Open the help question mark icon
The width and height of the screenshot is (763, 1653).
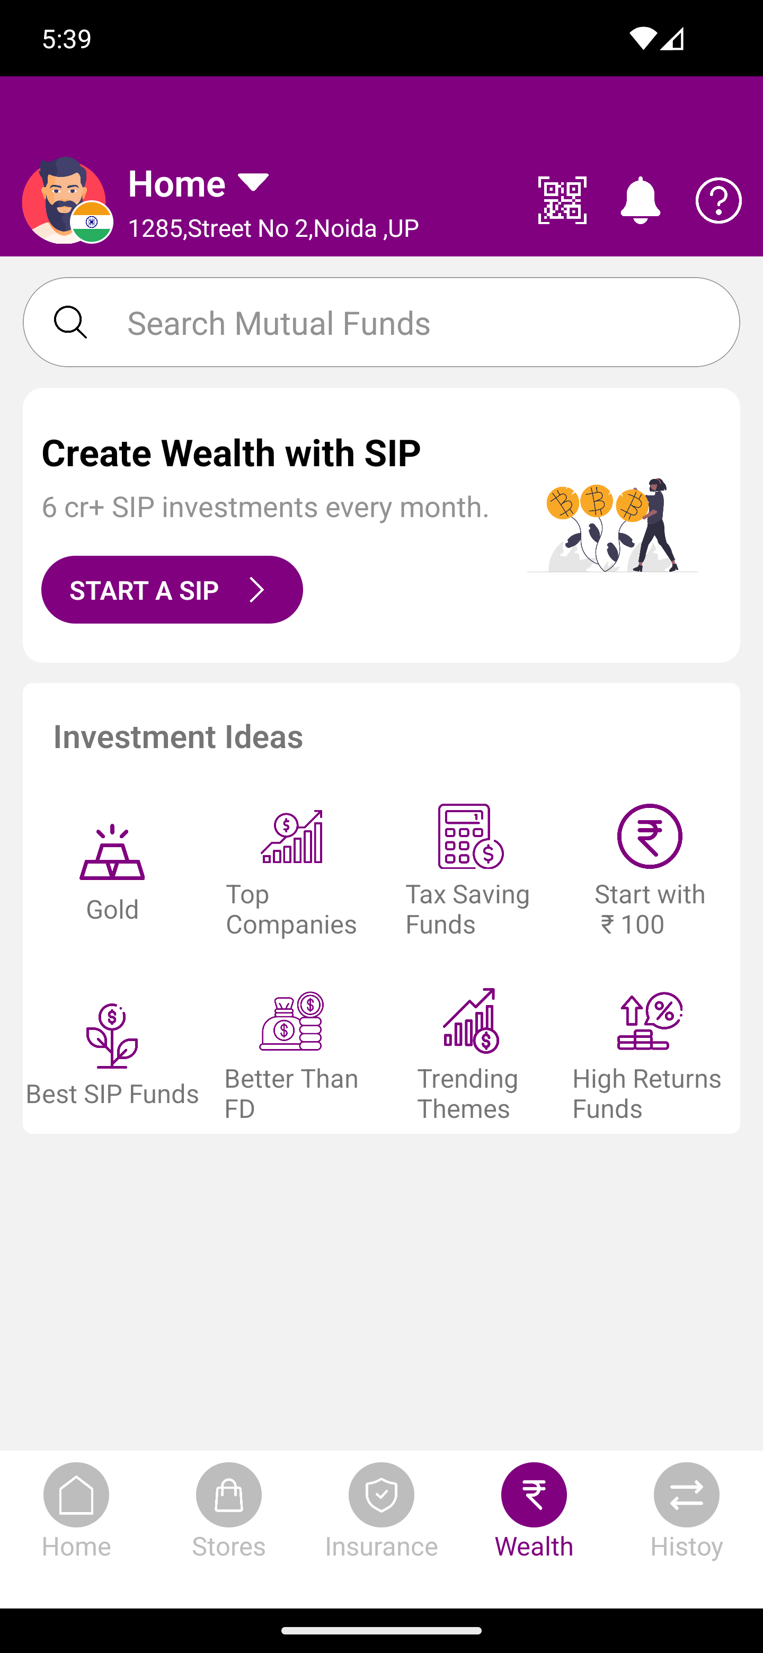(718, 200)
